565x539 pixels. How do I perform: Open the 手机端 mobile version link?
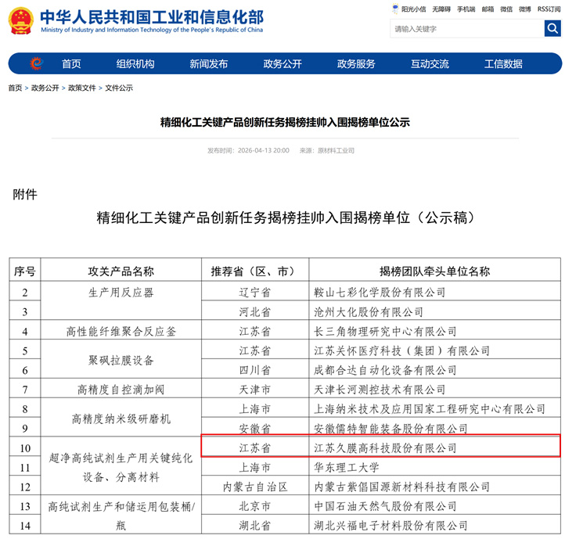pos(466,9)
